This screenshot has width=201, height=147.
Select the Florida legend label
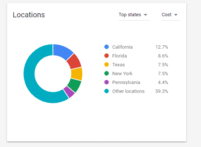pyautogui.click(x=119, y=56)
